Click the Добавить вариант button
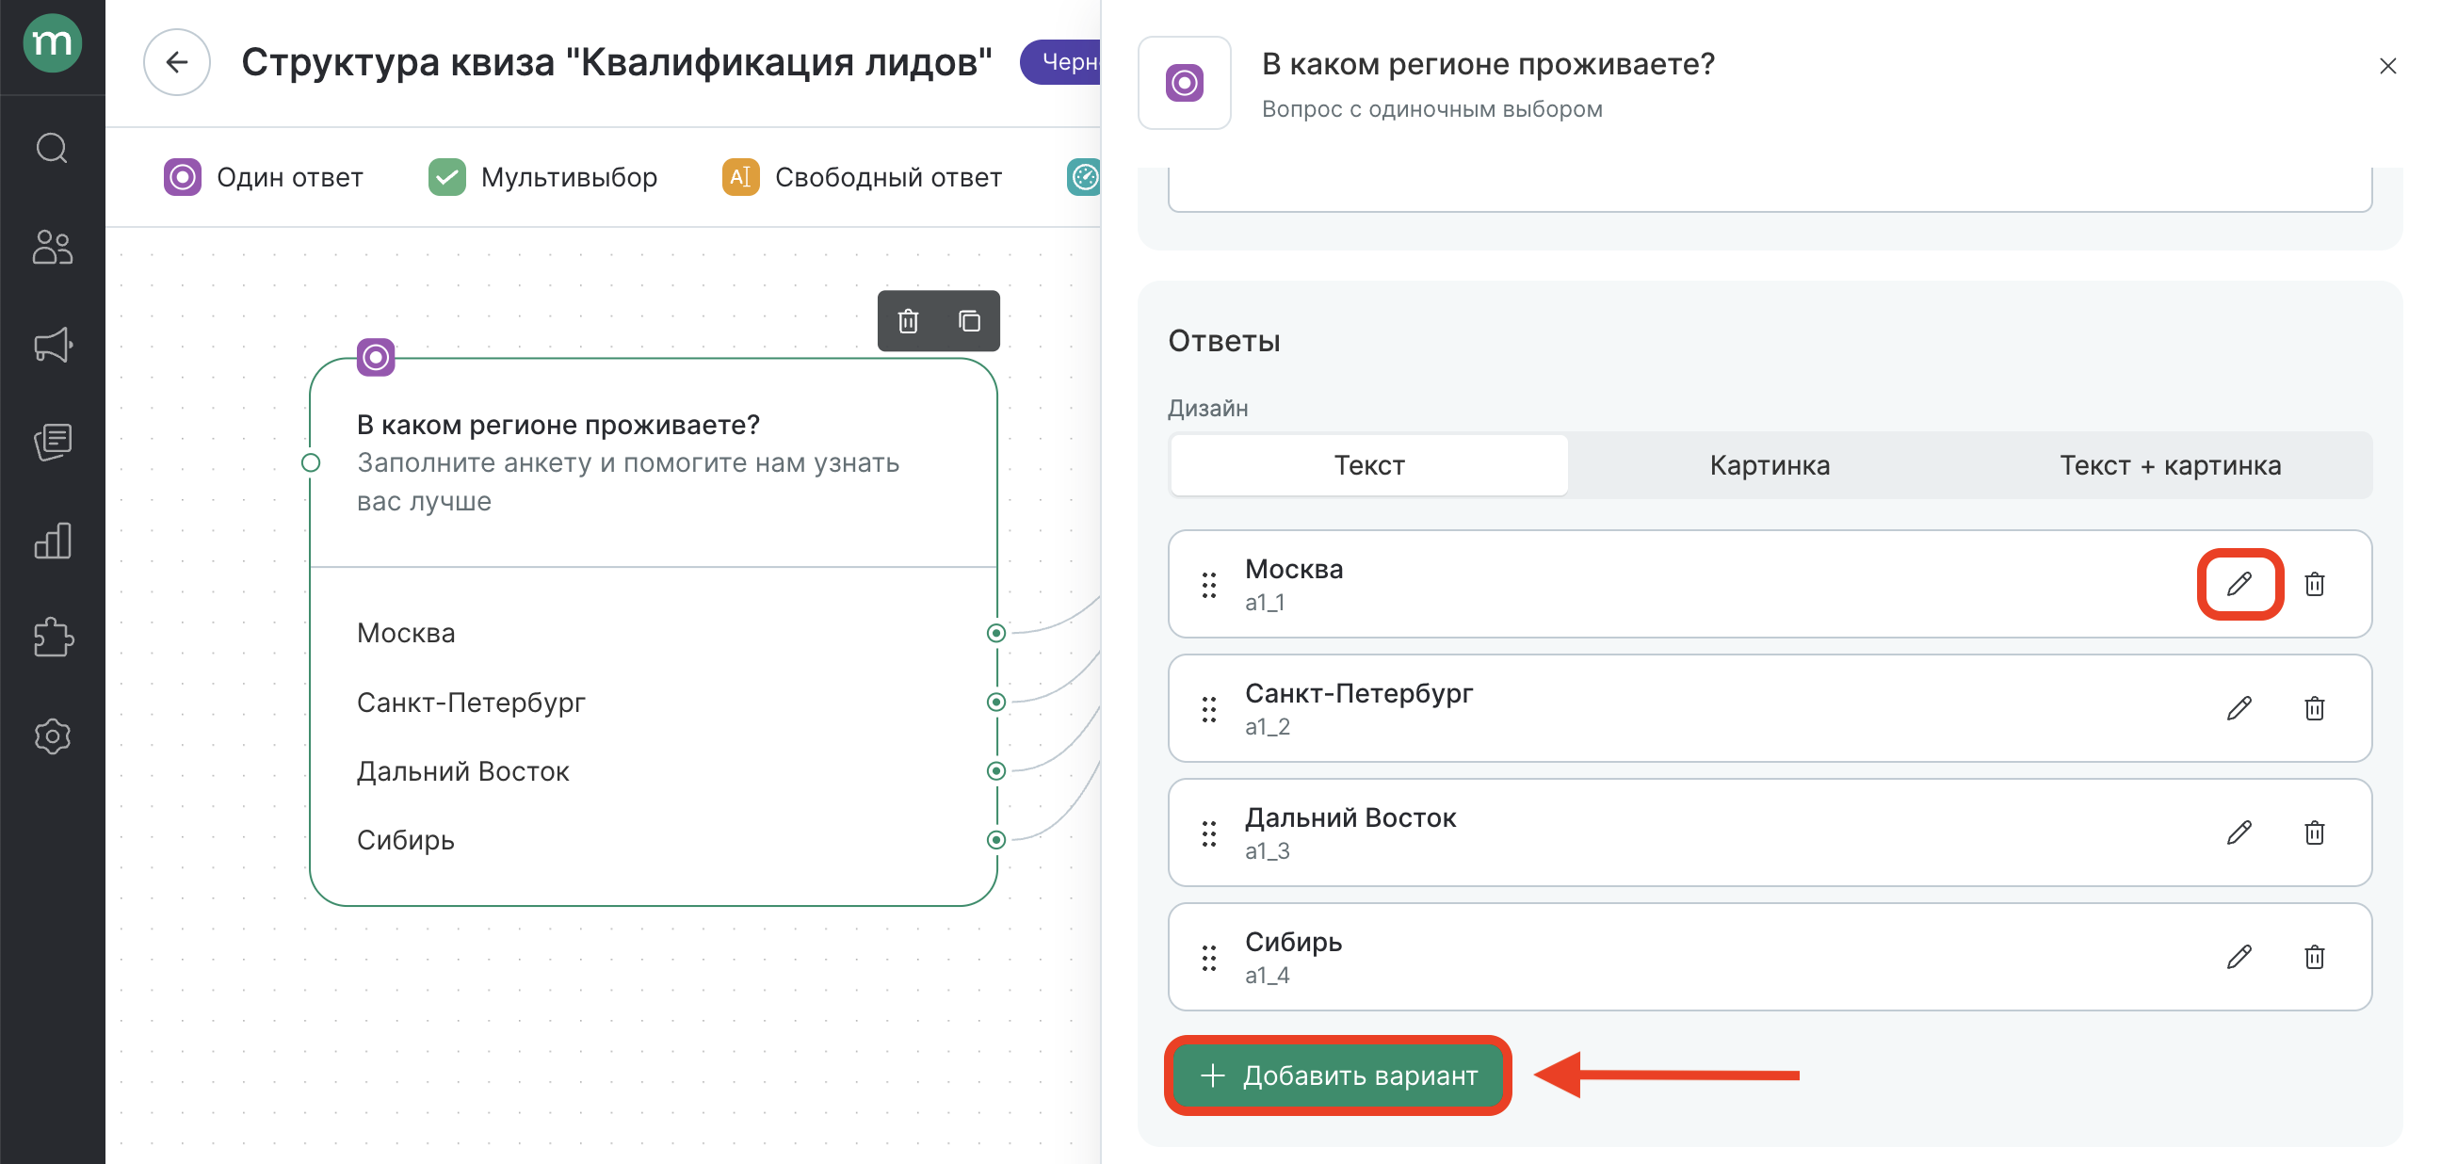 tap(1338, 1075)
